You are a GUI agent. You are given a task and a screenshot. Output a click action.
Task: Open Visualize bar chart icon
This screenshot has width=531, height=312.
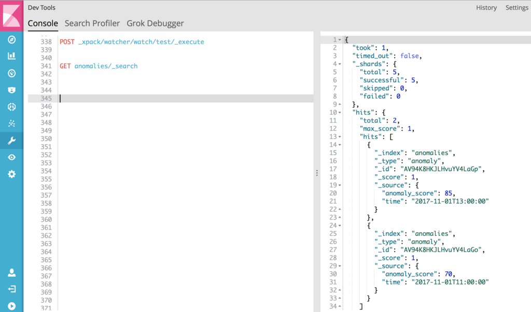click(x=11, y=56)
